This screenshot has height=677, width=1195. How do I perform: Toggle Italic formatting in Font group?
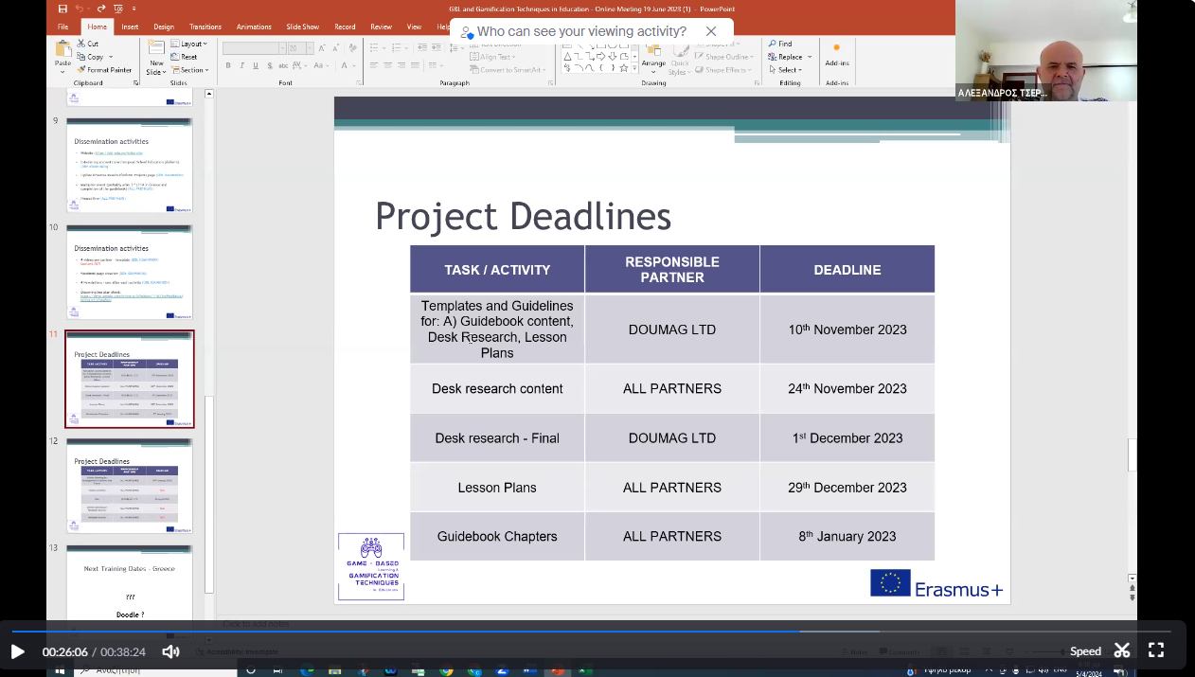tap(242, 66)
